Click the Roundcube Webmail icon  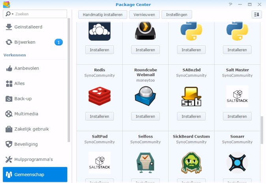pos(145,96)
